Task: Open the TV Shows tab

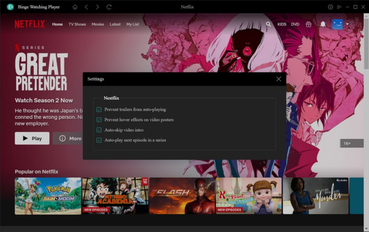Action: pyautogui.click(x=77, y=24)
